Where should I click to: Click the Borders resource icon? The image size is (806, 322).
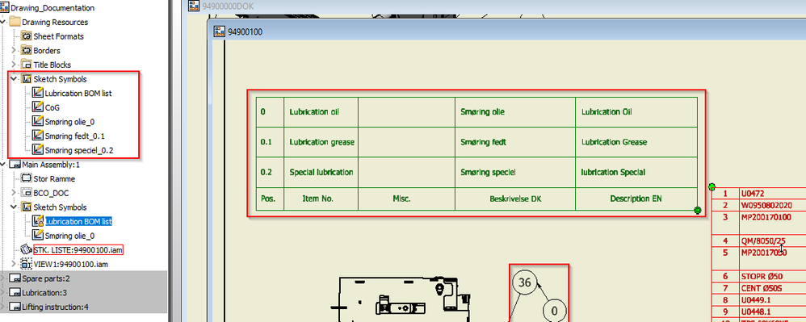tap(26, 50)
